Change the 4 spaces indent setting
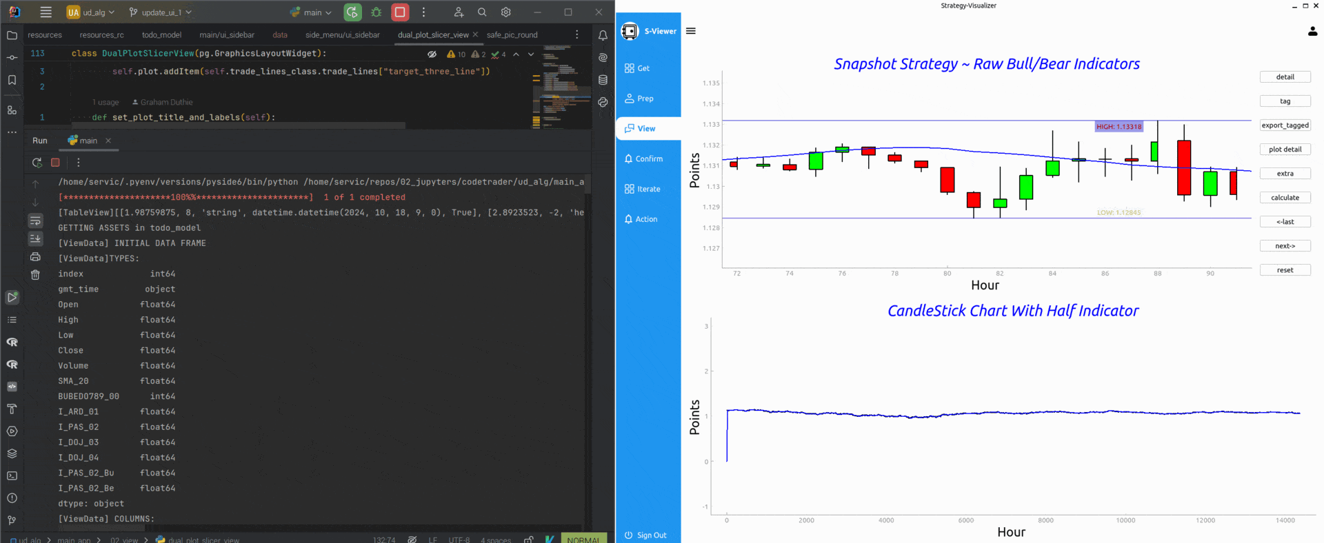The image size is (1324, 543). click(x=496, y=540)
